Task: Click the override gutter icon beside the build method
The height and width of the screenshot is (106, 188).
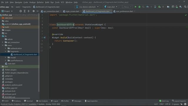Action: click(x=45, y=38)
